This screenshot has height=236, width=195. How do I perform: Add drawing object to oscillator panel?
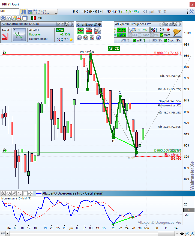pos(14,193)
